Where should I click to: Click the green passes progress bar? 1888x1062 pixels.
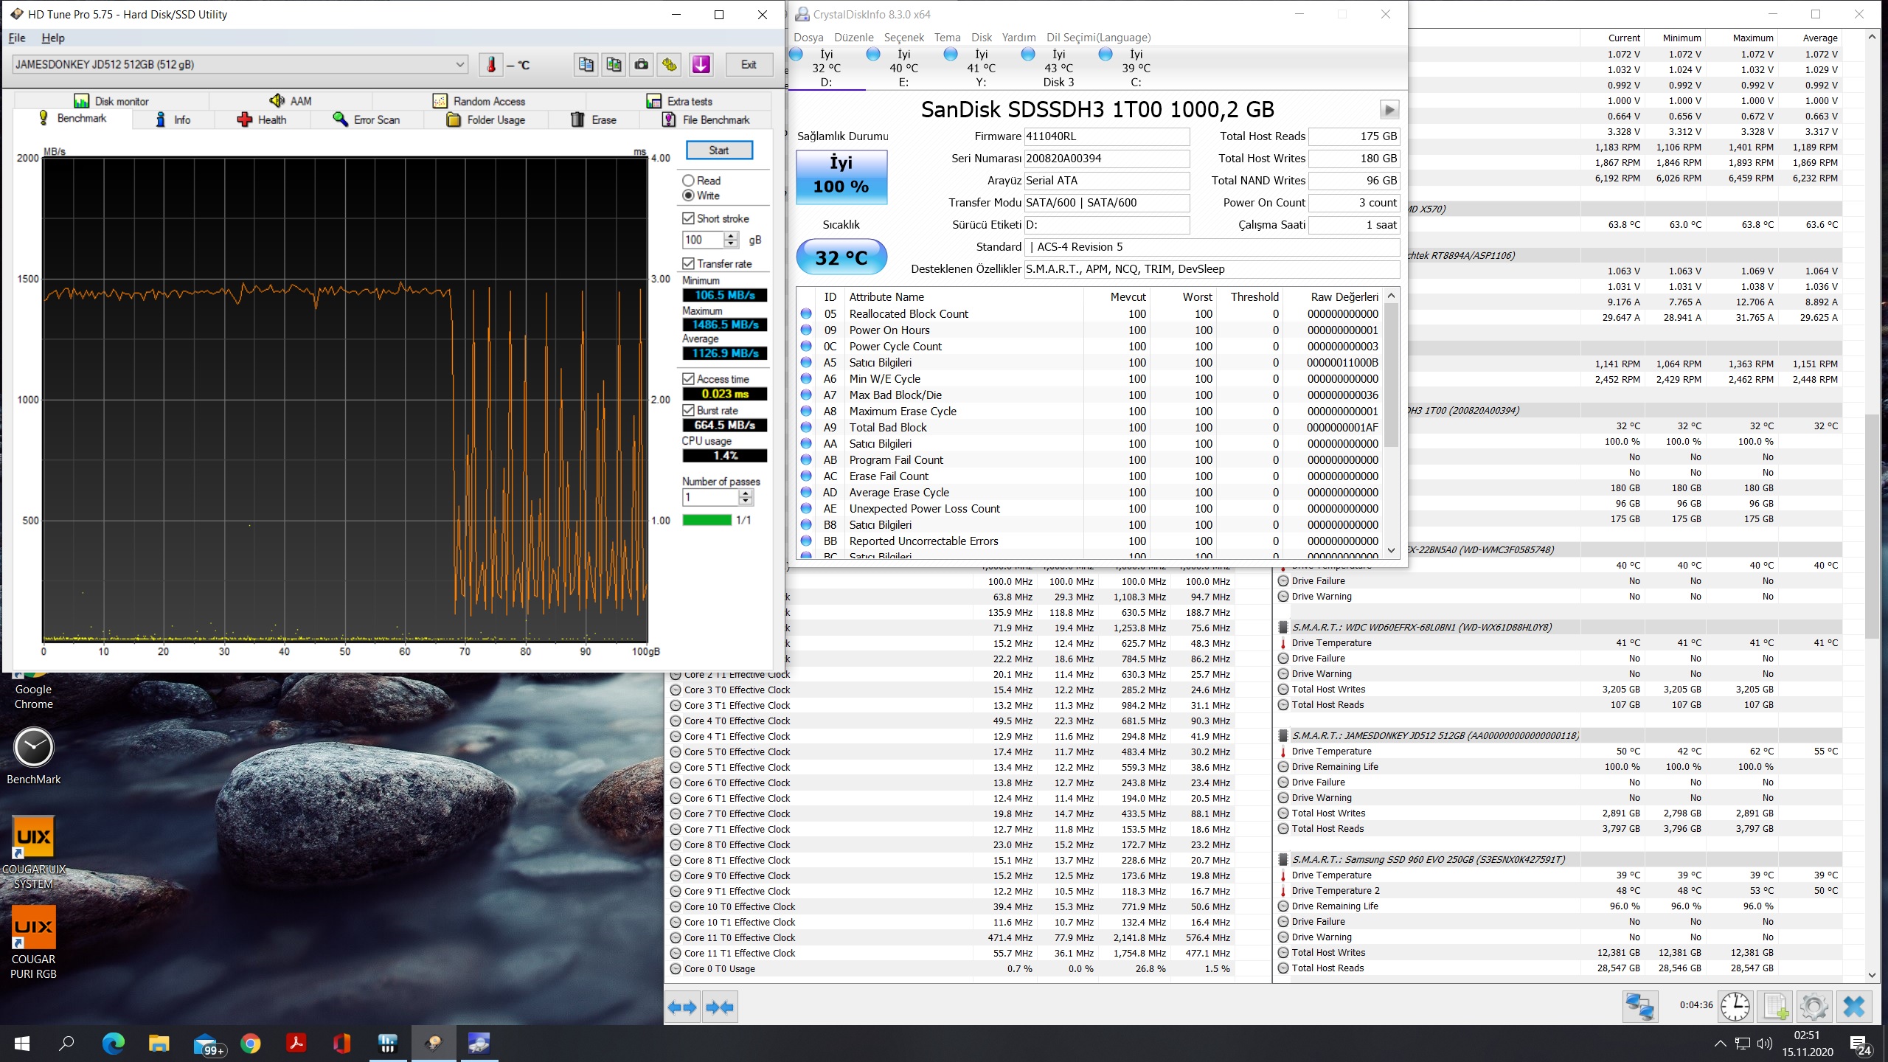[707, 520]
